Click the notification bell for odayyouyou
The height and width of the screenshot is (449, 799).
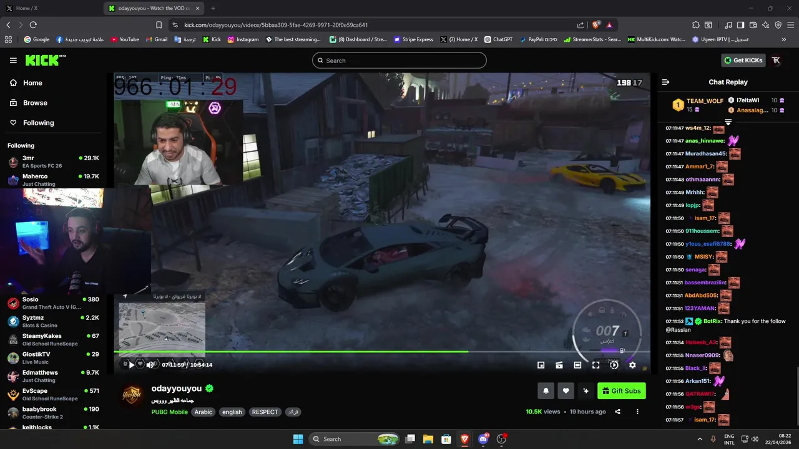(546, 391)
